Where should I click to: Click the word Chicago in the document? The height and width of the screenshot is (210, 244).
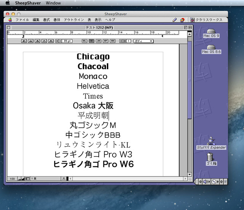coord(93,57)
